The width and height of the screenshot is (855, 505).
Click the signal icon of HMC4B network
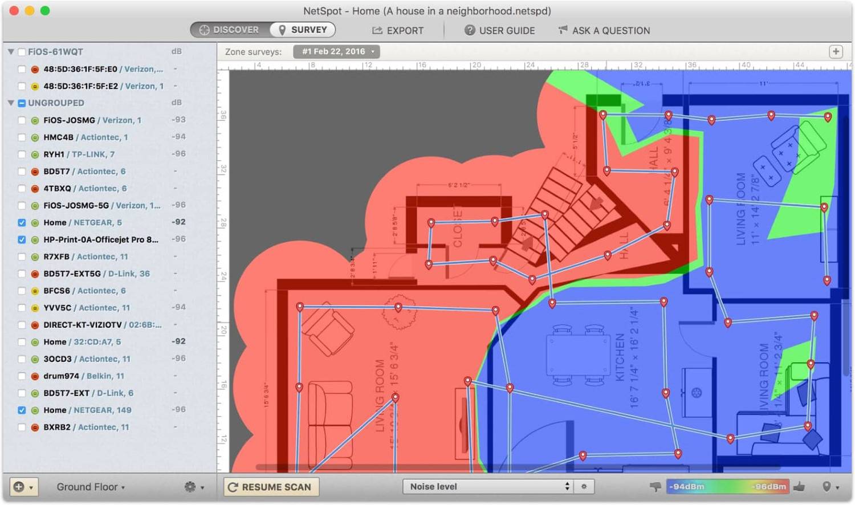[35, 137]
